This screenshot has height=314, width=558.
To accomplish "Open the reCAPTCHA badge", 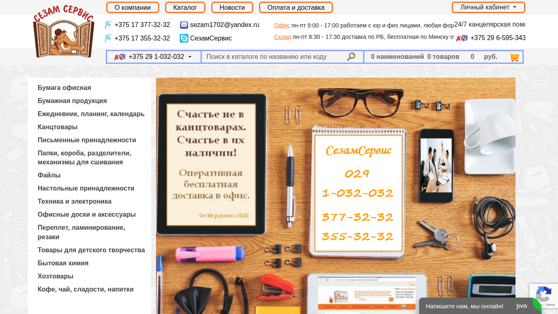I will 543,296.
